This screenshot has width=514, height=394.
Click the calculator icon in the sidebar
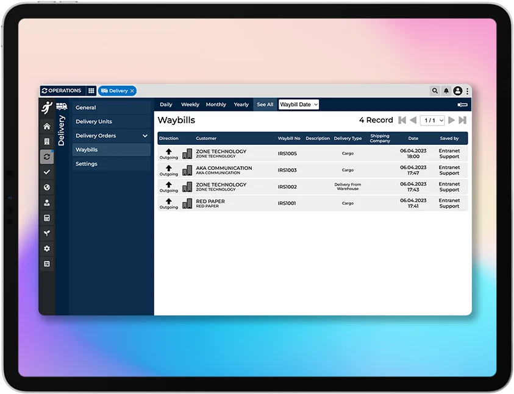(x=47, y=218)
